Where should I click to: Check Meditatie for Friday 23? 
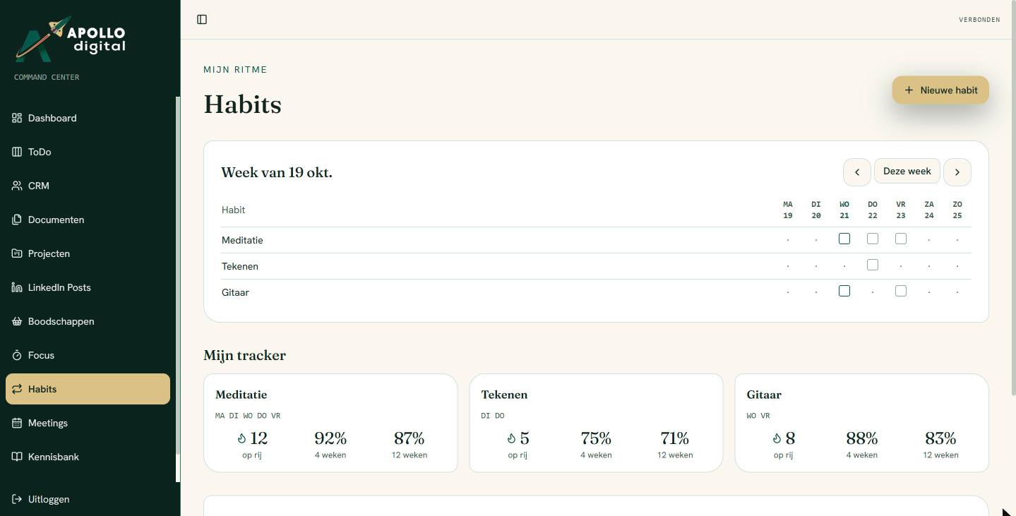click(x=901, y=239)
